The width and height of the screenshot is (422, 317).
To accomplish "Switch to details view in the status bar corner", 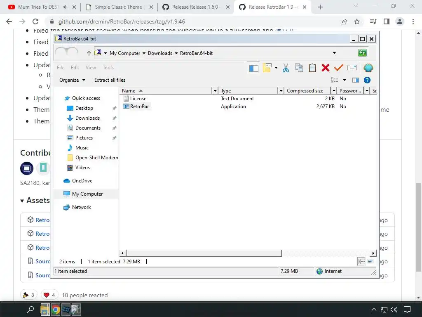I will [361, 261].
